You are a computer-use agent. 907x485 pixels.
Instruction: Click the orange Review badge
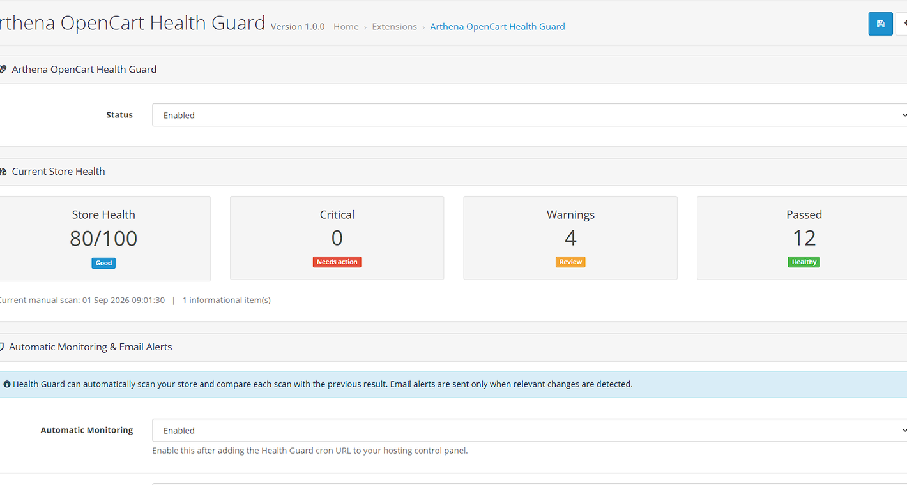coord(570,262)
